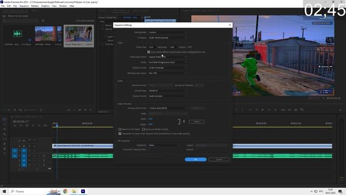Screen dimensions: 346x195
Task: Open the File menu
Action: (x=3, y=6)
